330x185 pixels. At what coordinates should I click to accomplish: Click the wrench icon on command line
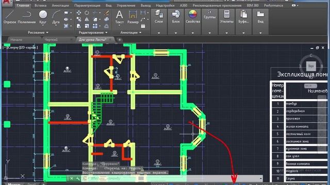click(x=78, y=178)
